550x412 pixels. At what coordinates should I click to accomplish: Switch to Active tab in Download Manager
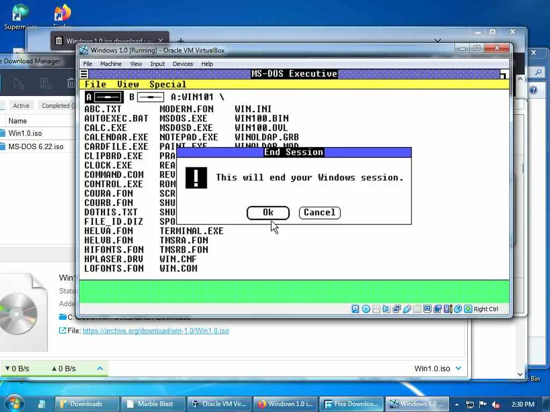click(x=21, y=106)
